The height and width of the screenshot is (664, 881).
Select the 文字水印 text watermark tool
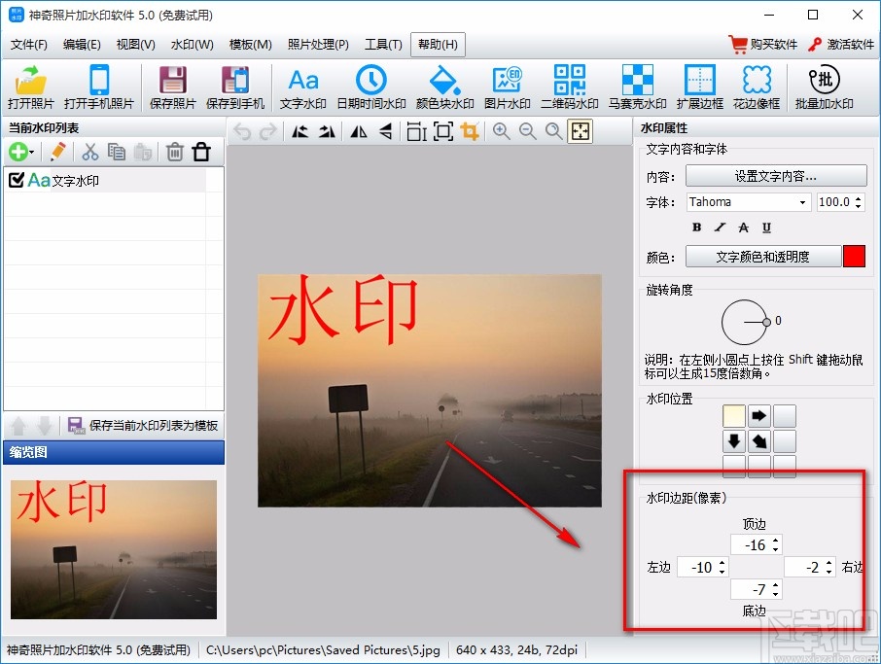[302, 86]
